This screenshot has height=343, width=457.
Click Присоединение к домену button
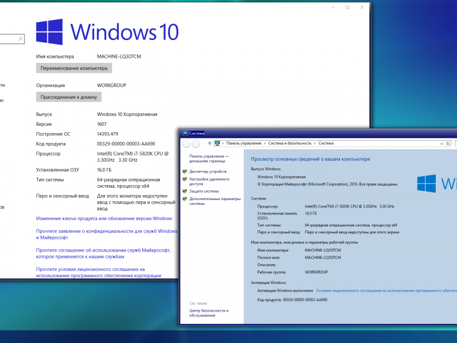click(x=69, y=97)
